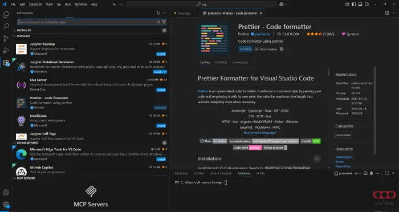Select the Extensions view icon

point(6,63)
